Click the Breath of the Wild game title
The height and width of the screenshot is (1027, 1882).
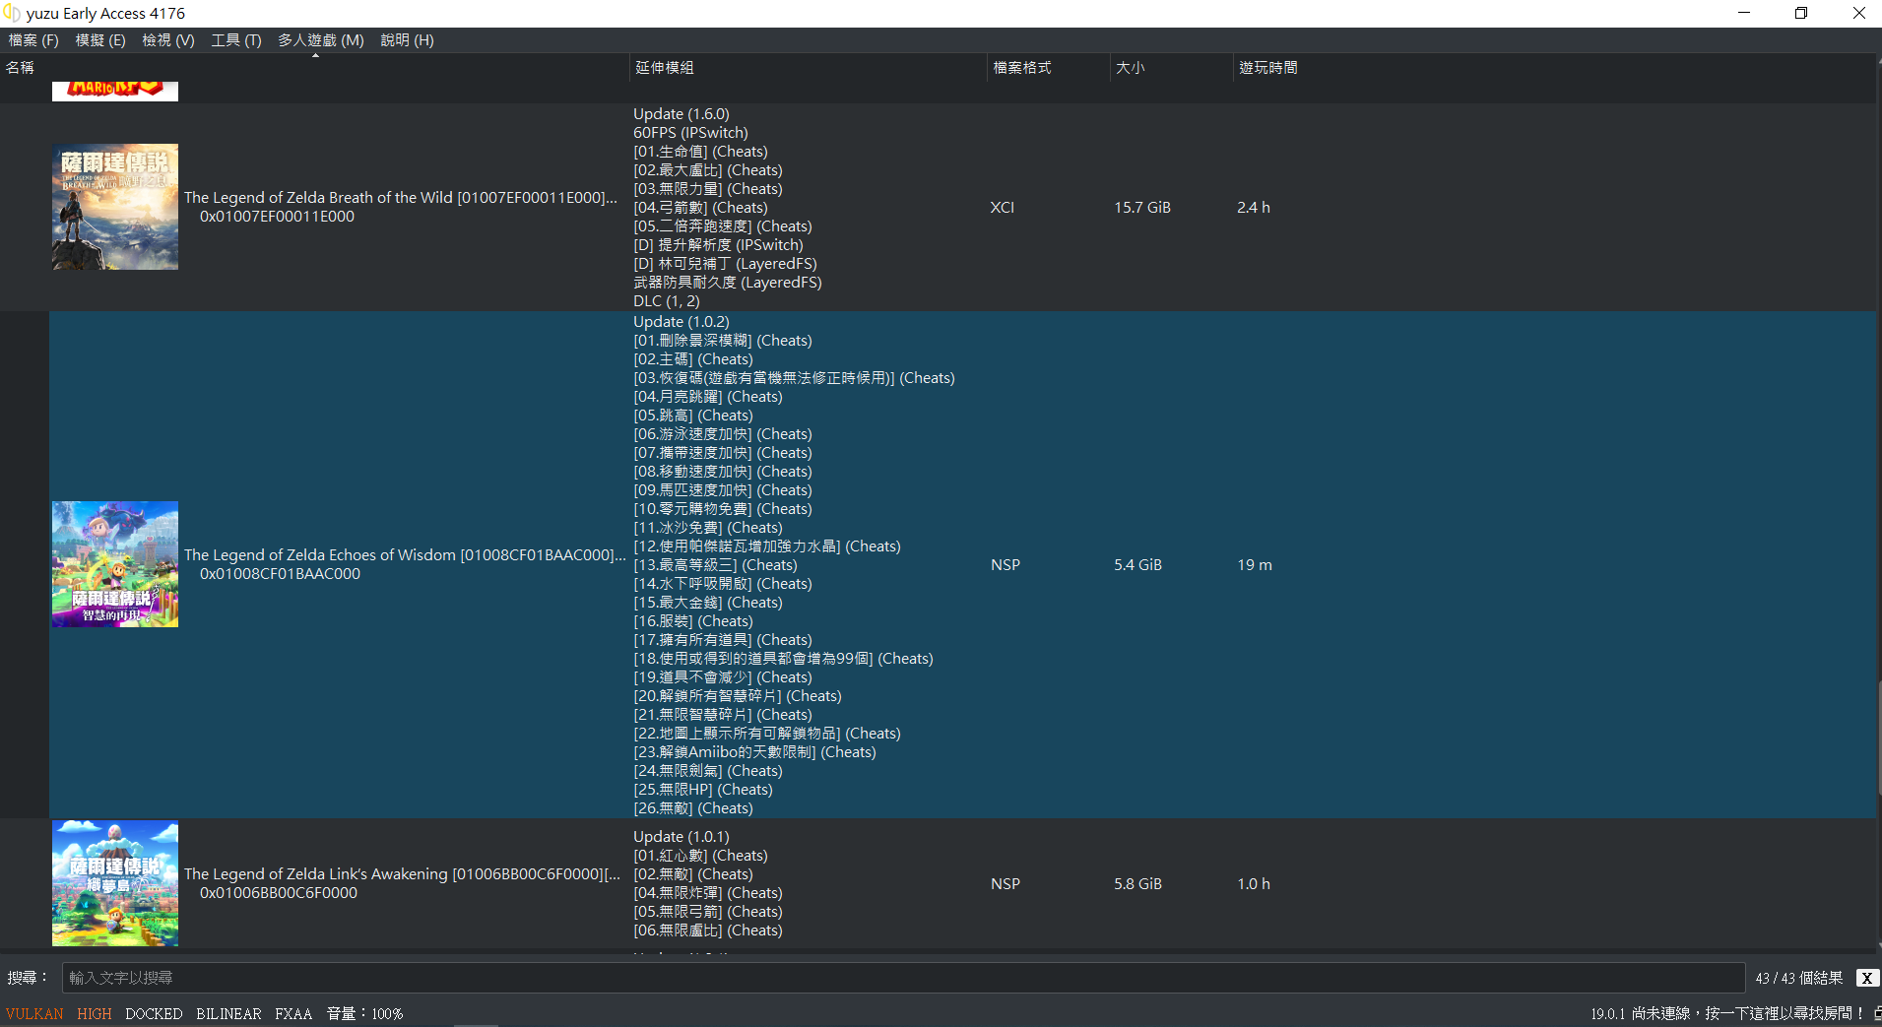pyautogui.click(x=401, y=198)
